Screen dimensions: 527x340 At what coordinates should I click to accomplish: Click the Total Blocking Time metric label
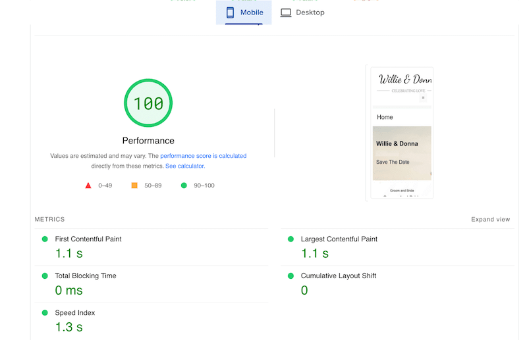click(x=86, y=276)
